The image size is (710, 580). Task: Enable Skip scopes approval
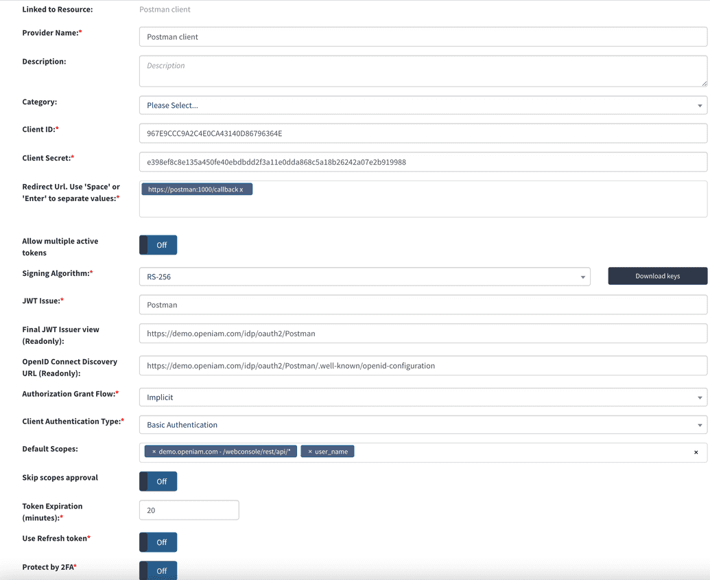point(158,481)
